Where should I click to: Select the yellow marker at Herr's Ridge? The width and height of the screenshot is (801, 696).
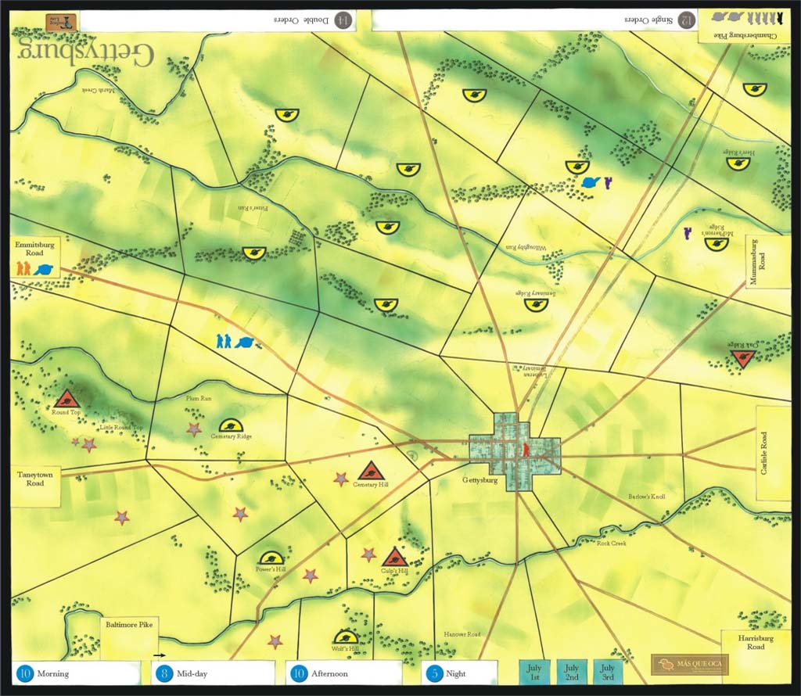[738, 164]
